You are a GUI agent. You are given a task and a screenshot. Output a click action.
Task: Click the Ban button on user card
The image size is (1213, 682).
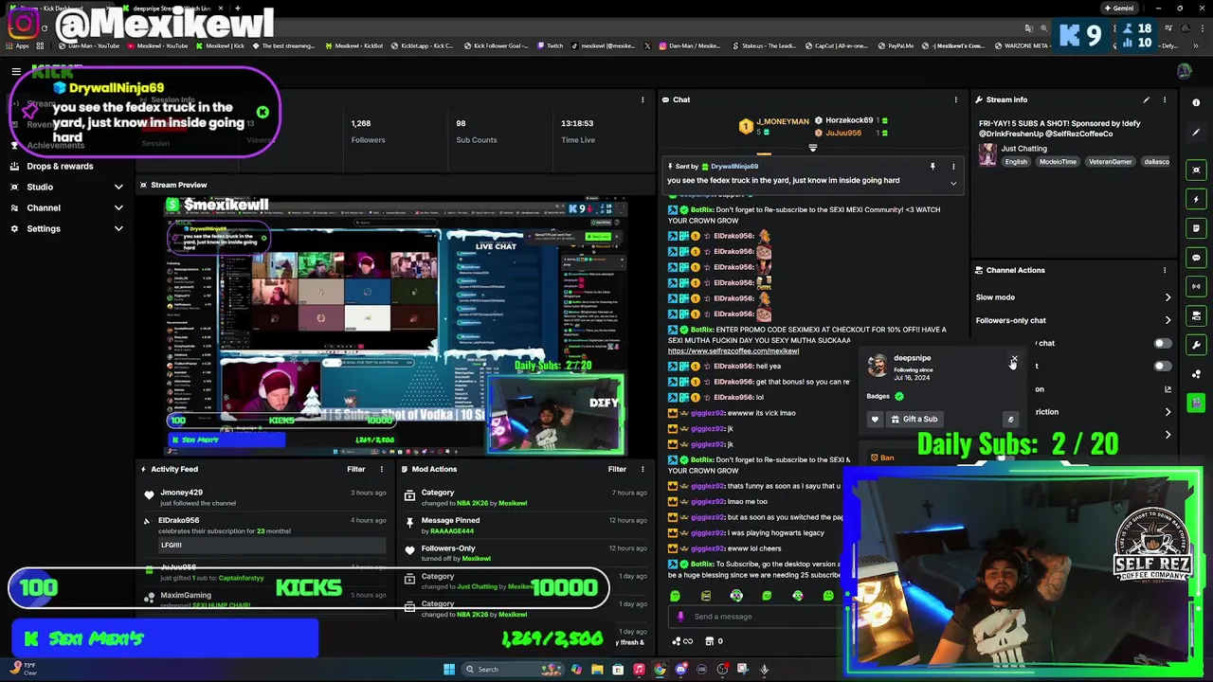[x=882, y=458]
